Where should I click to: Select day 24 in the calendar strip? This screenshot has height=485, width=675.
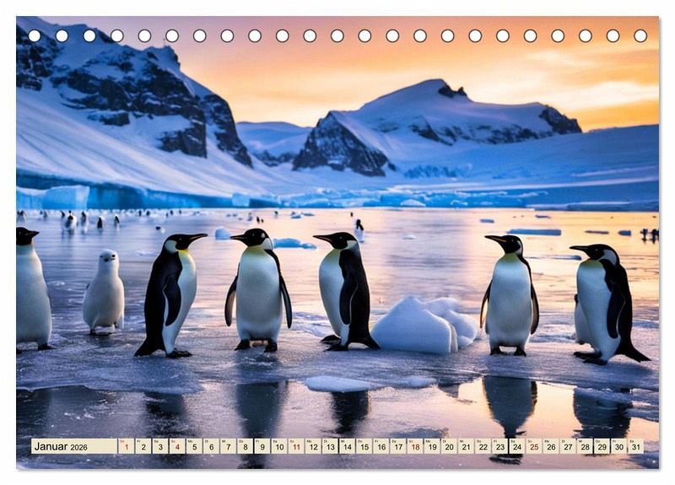[x=517, y=446]
